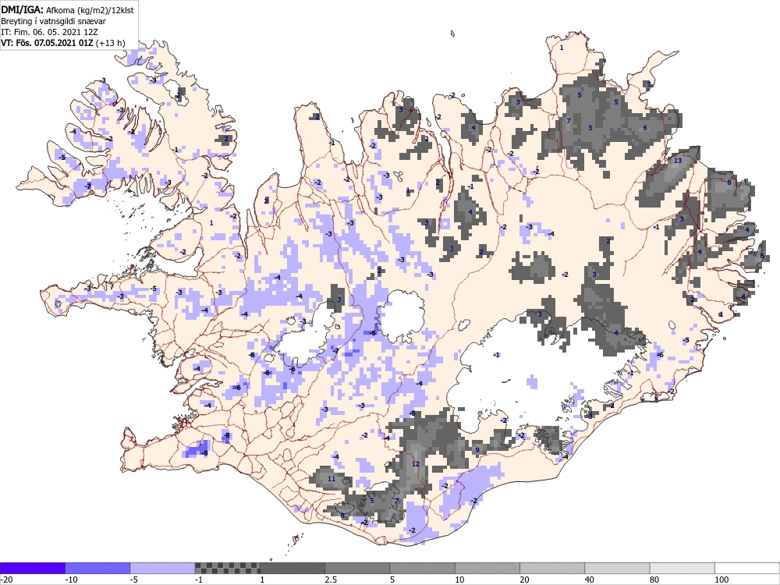Click the 20 label on the legend scale

pos(524,580)
